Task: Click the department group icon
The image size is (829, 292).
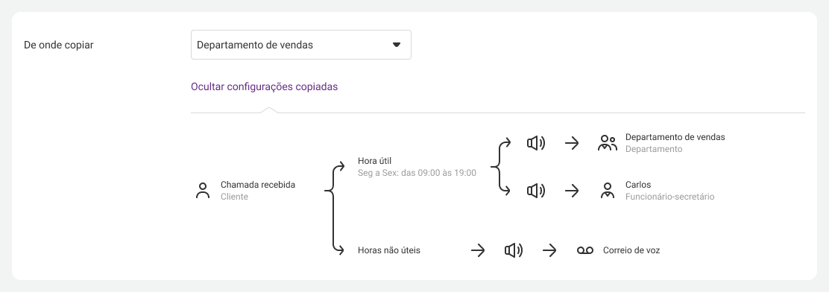Action: 608,143
